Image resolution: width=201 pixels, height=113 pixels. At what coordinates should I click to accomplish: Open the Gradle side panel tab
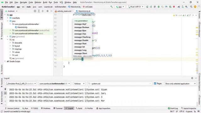coord(199,15)
